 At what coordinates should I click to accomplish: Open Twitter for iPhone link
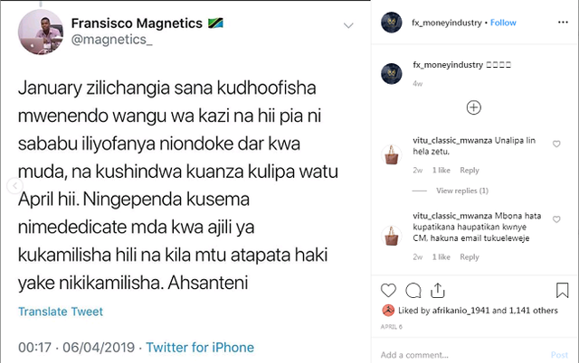point(200,348)
